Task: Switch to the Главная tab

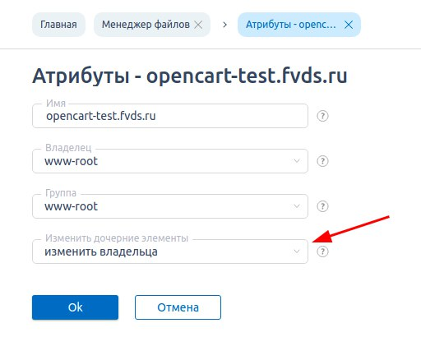Action: (x=58, y=25)
